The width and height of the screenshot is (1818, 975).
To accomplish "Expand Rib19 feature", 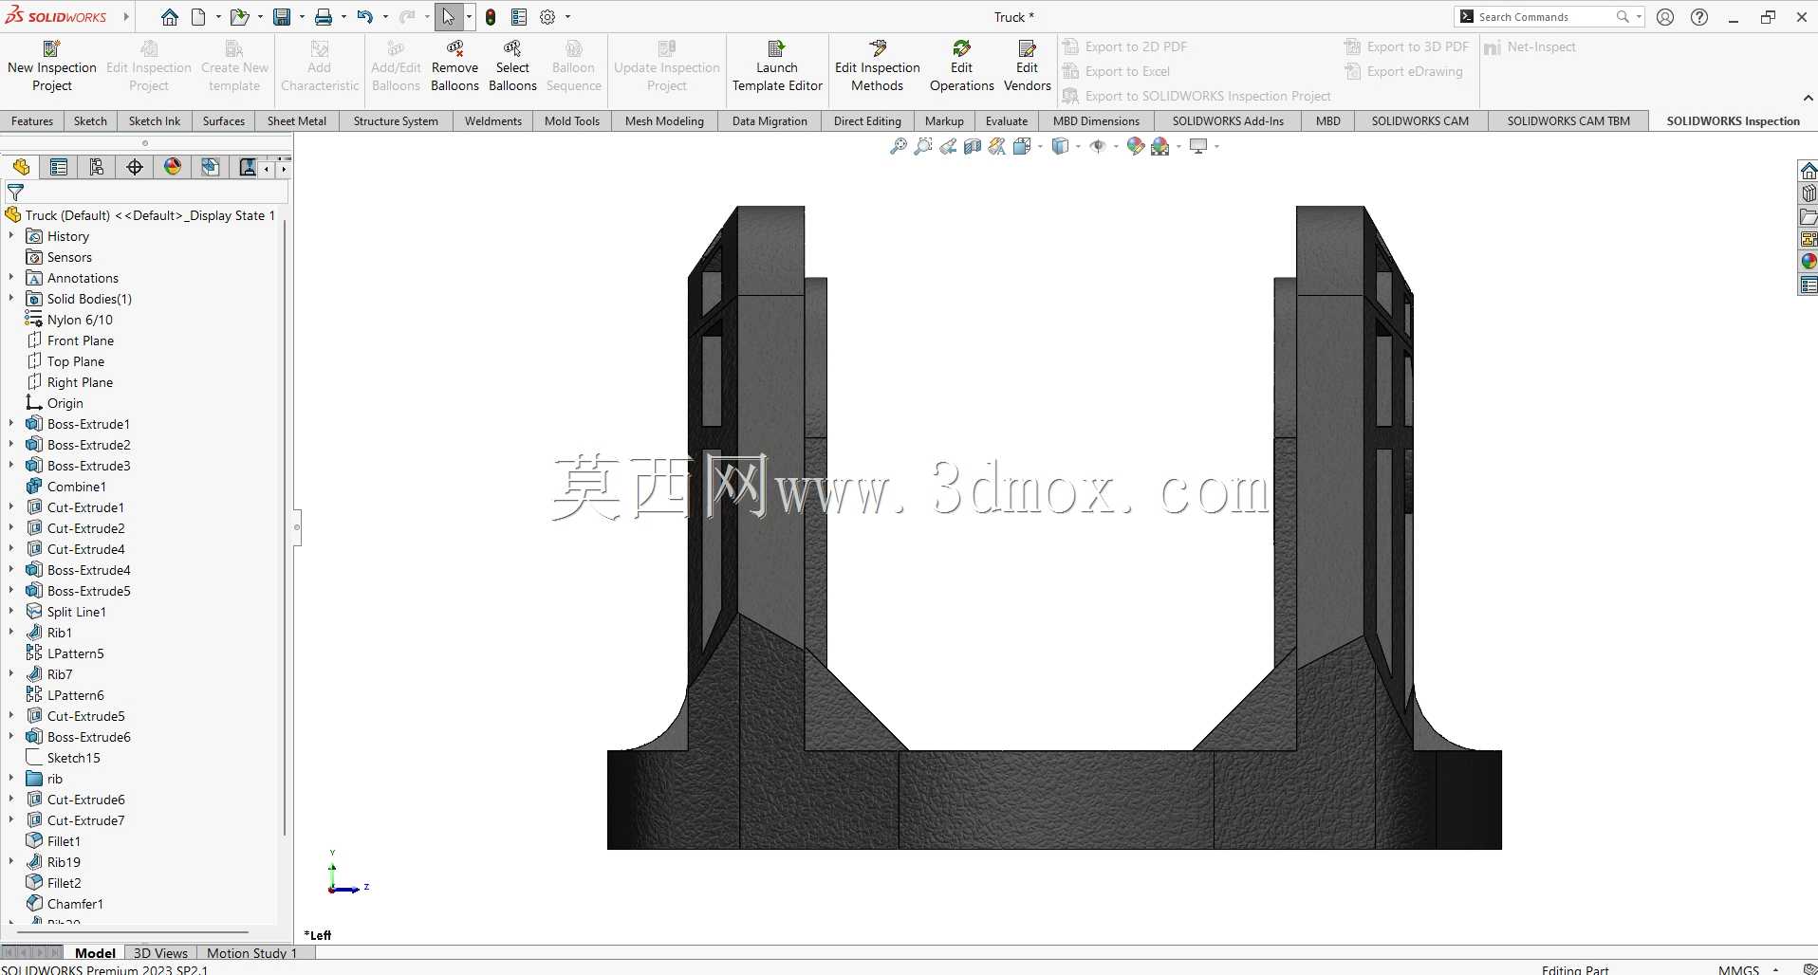I will tap(11, 862).
